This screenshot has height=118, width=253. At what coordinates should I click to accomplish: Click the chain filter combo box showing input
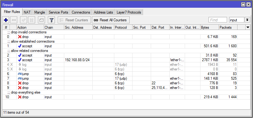(x=237, y=20)
